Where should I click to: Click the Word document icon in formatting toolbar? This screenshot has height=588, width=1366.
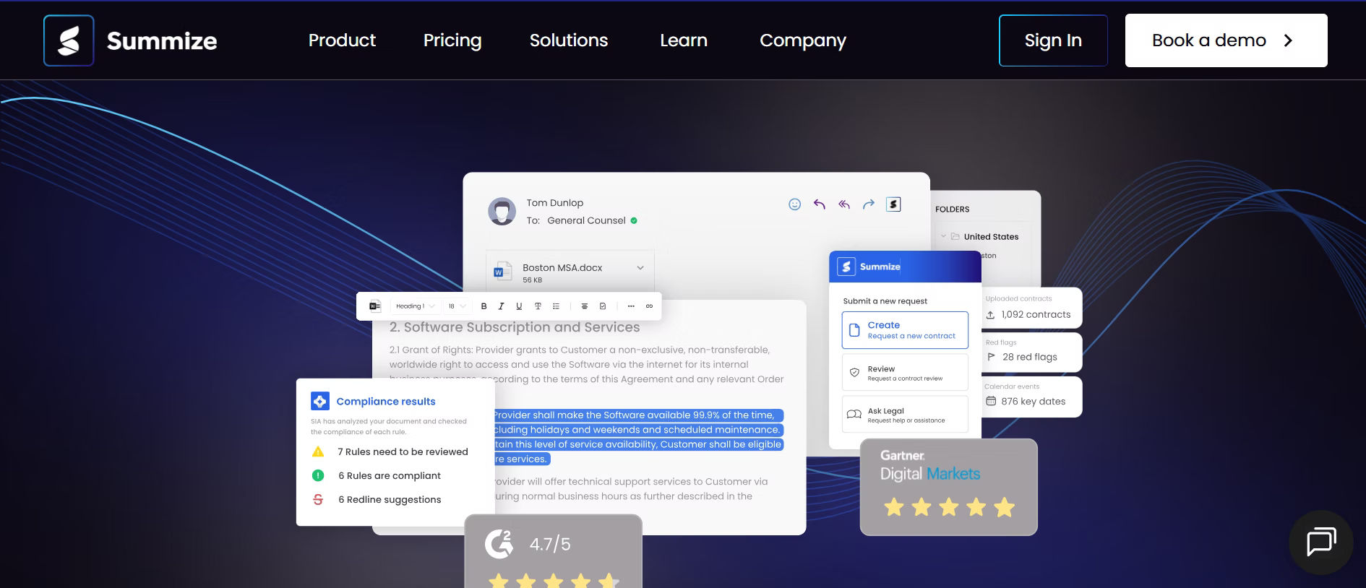point(375,306)
